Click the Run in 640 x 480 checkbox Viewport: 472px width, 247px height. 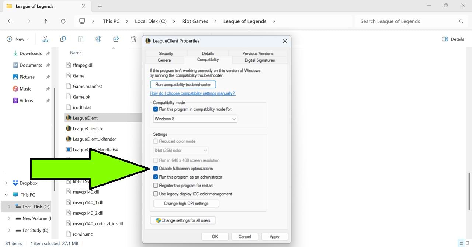[x=156, y=160]
